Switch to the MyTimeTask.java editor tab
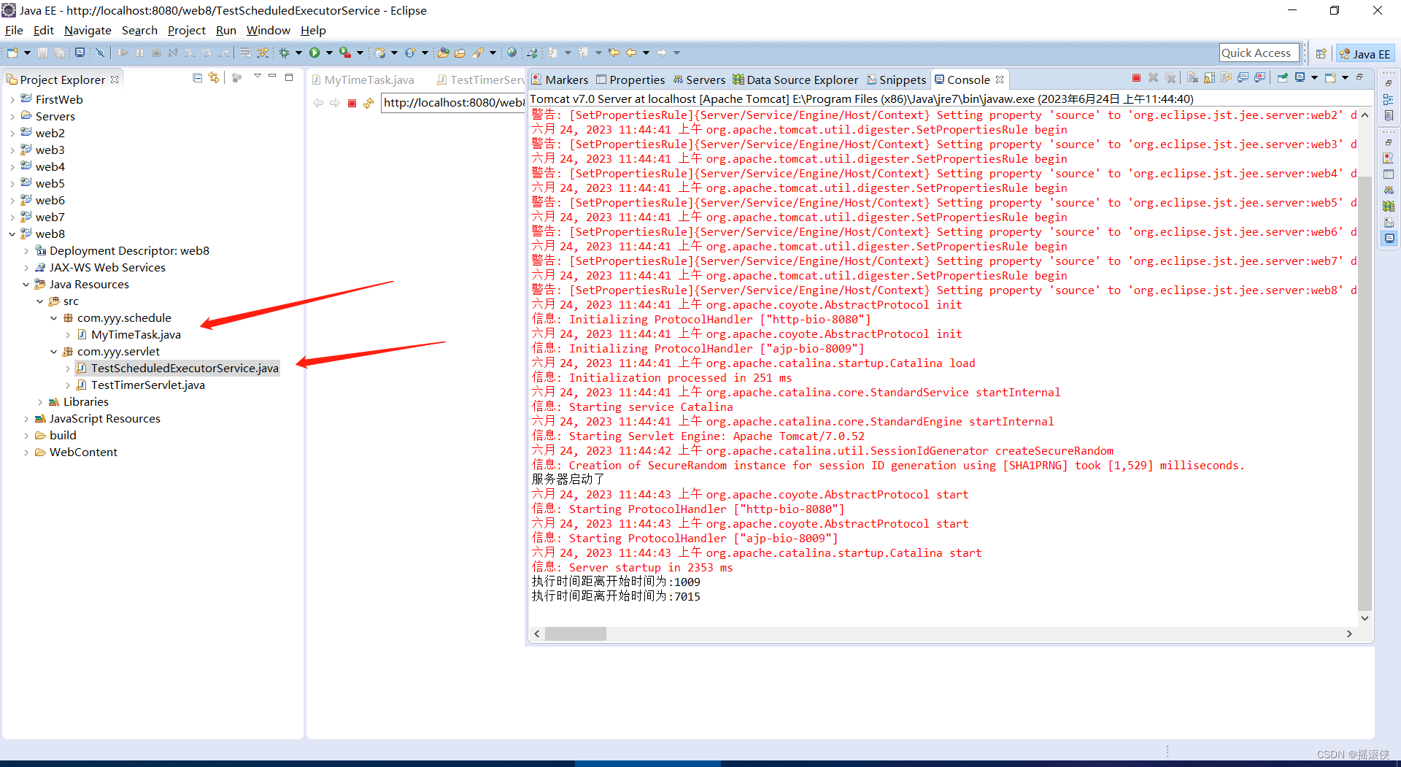Image resolution: width=1401 pixels, height=767 pixels. point(363,80)
